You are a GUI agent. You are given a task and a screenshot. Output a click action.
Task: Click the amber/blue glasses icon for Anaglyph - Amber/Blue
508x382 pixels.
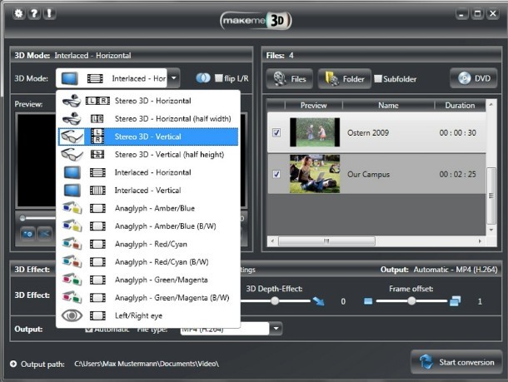[x=72, y=208]
